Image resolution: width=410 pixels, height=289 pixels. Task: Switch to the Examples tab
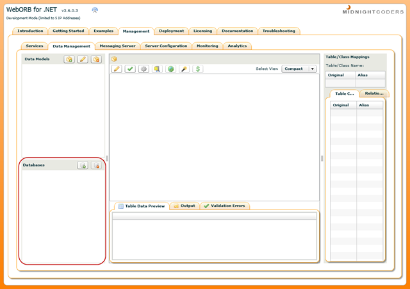(104, 31)
